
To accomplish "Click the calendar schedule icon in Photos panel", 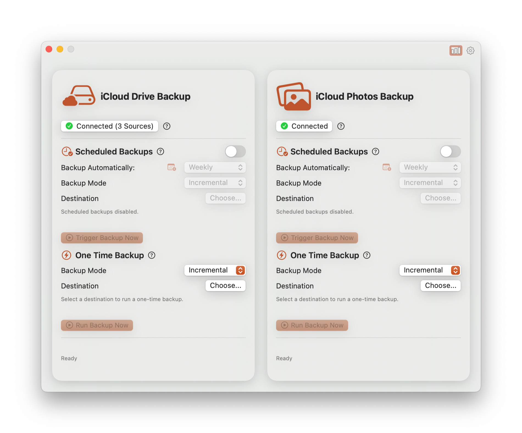I will (x=387, y=167).
